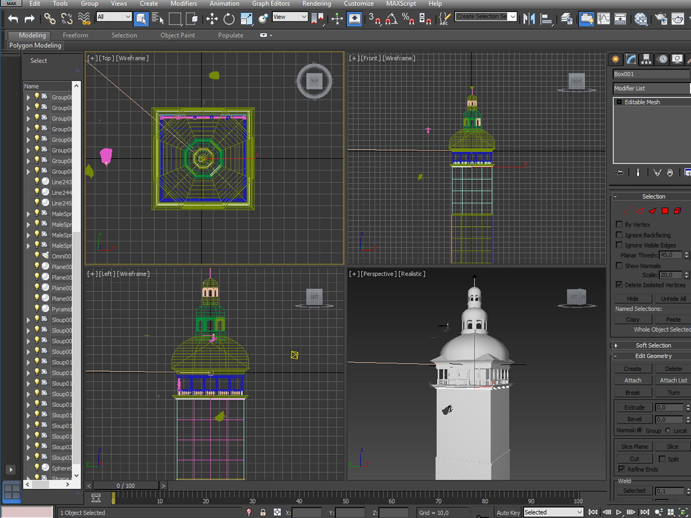Select the Local normal radio button
Screen dimensions: 691x518
point(668,430)
